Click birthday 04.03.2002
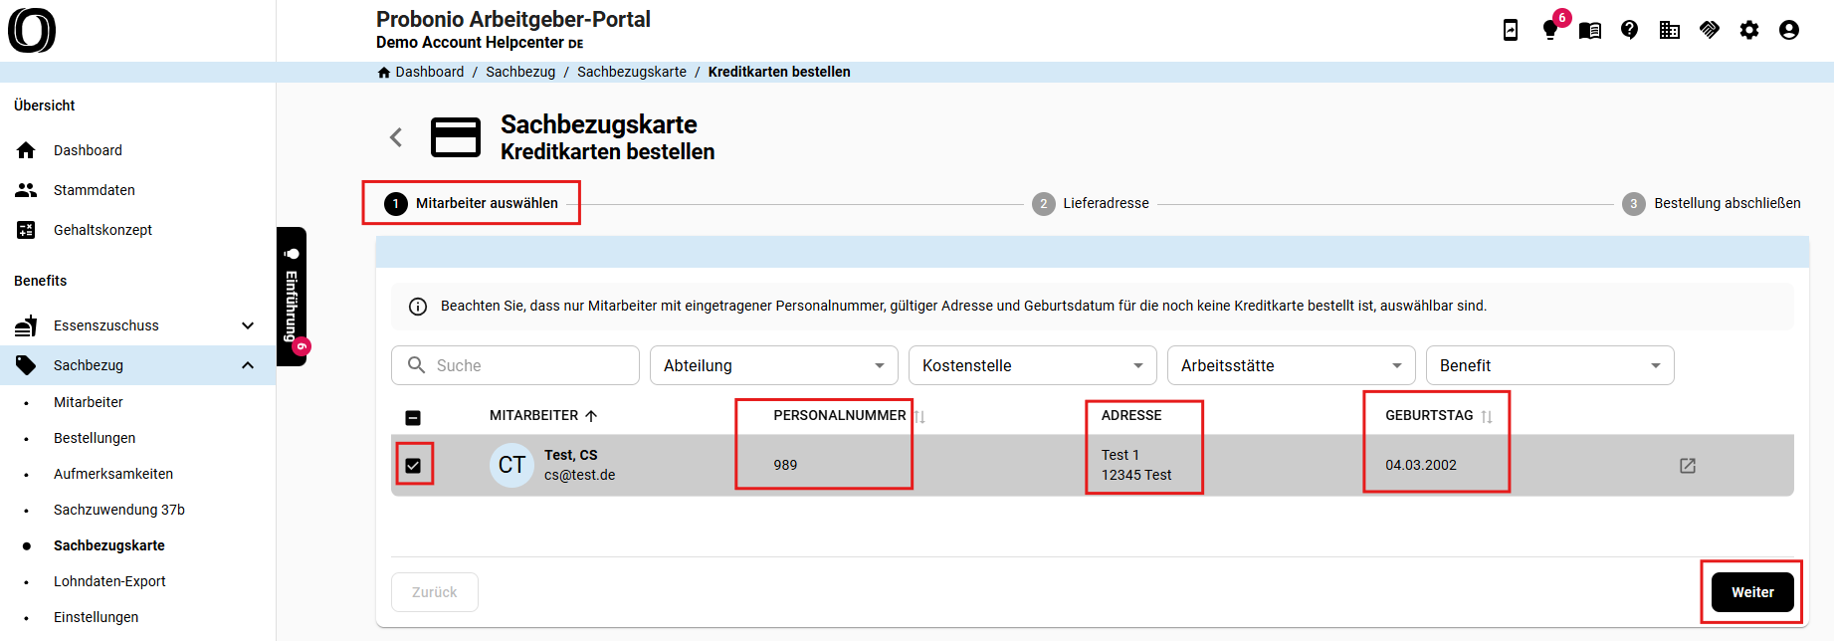The width and height of the screenshot is (1834, 641). point(1421,465)
